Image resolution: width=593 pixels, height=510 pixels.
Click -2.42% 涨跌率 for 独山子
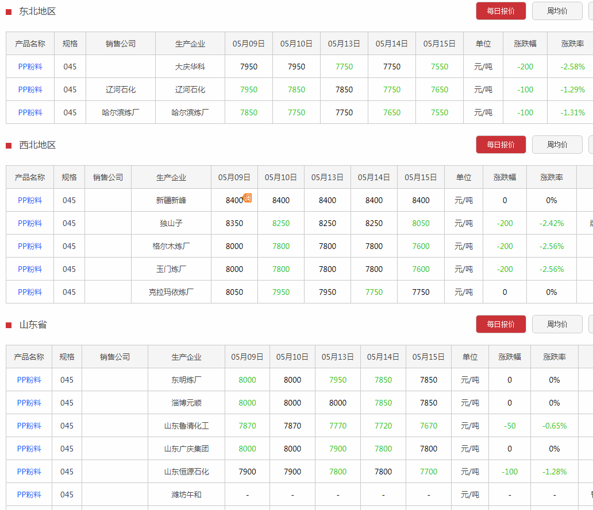tap(552, 224)
